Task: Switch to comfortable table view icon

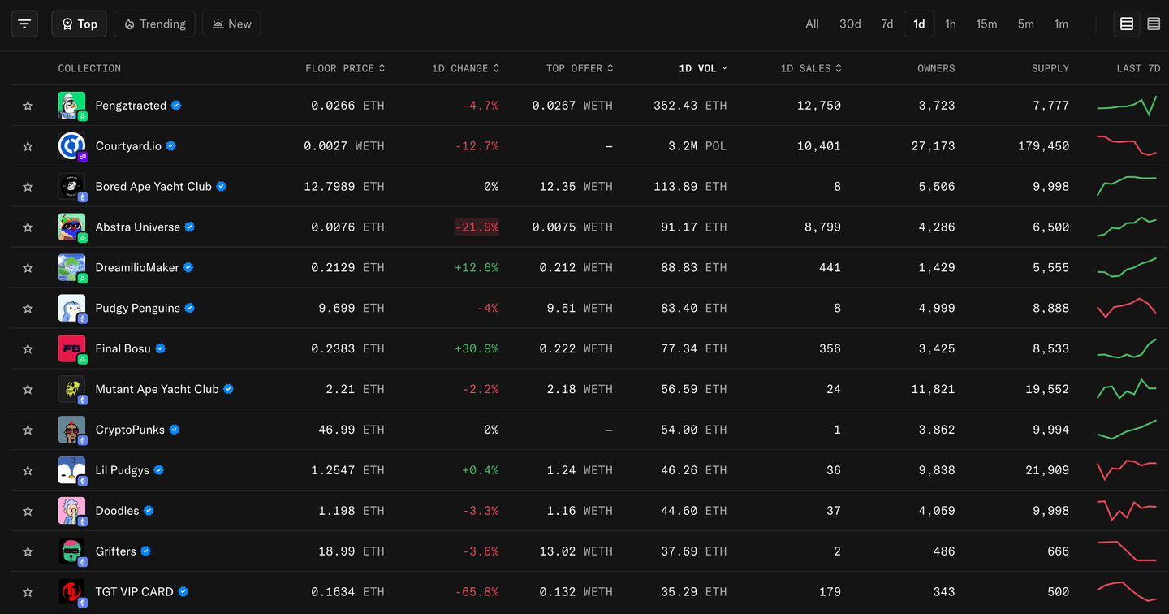Action: pyautogui.click(x=1127, y=24)
